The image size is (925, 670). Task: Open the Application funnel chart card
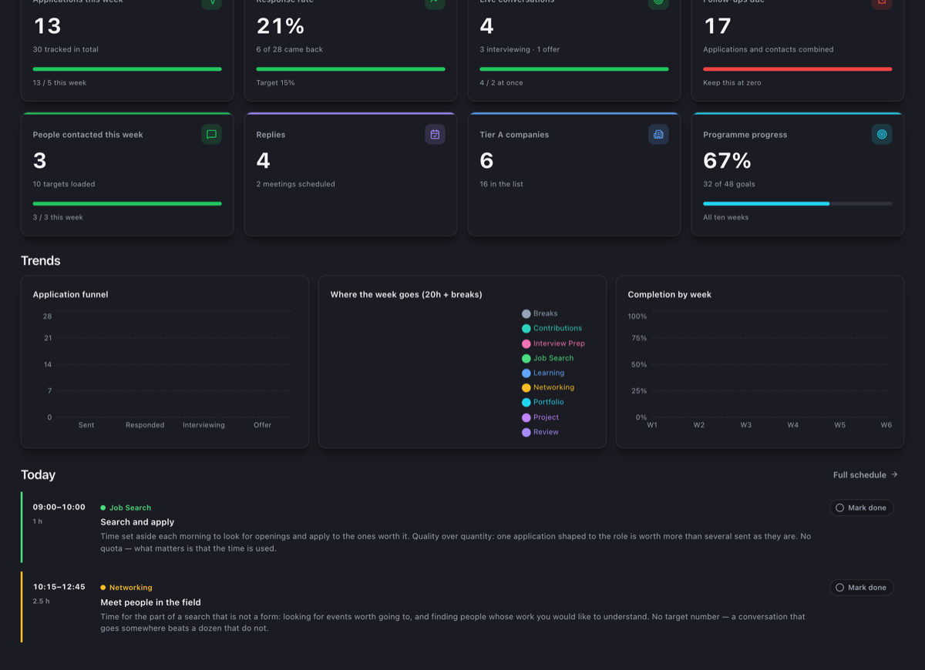pos(165,362)
